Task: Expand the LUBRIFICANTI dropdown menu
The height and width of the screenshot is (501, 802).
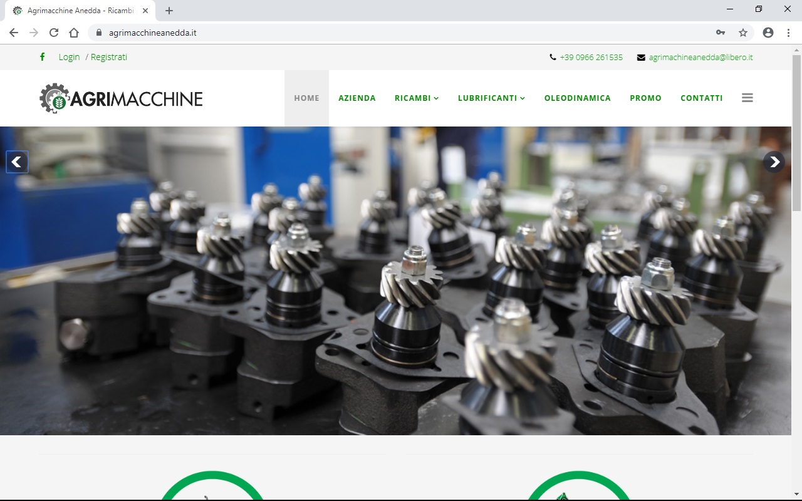Action: pyautogui.click(x=491, y=98)
